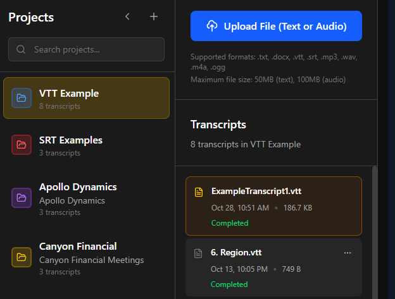Image resolution: width=395 pixels, height=299 pixels.
Task: Select the VTT Example project
Action: click(x=86, y=98)
